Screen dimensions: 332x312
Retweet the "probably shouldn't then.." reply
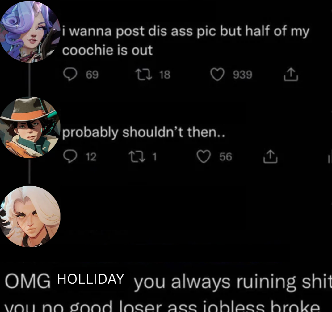point(137,157)
